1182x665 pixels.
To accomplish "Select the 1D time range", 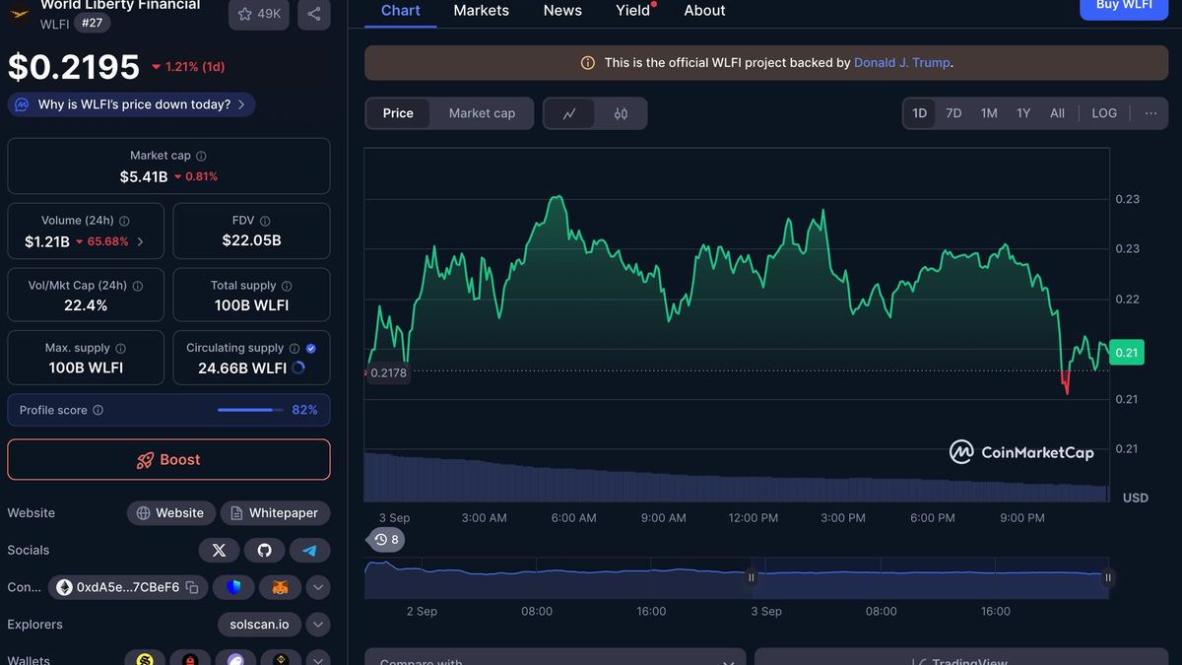I will 919,113.
